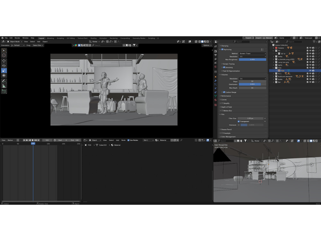Open shader editor Node menu
The width and height of the screenshot is (321, 241).
(x=123, y=140)
